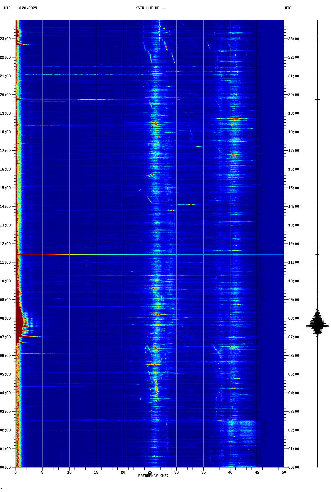This screenshot has height=492, width=331.
Task: Click the 20 Hz frequency tick label
Action: click(x=123, y=472)
